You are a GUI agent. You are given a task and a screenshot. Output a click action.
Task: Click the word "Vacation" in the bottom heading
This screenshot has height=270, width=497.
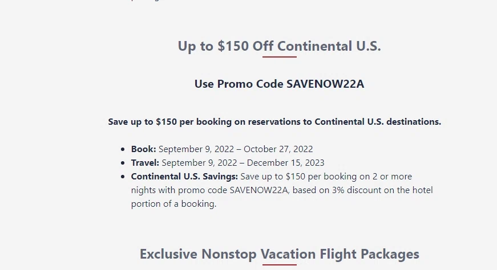click(x=288, y=254)
